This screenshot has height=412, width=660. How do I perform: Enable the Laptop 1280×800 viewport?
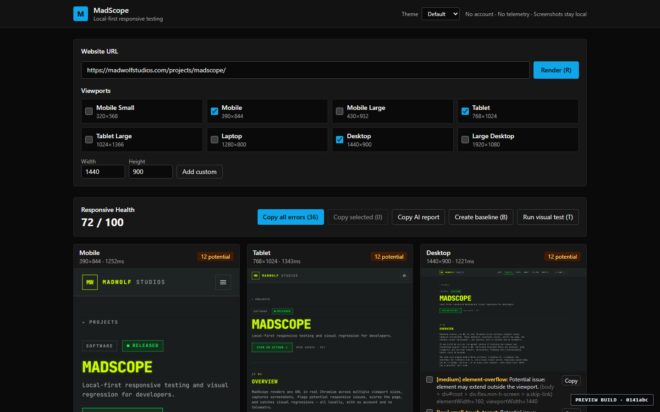214,140
